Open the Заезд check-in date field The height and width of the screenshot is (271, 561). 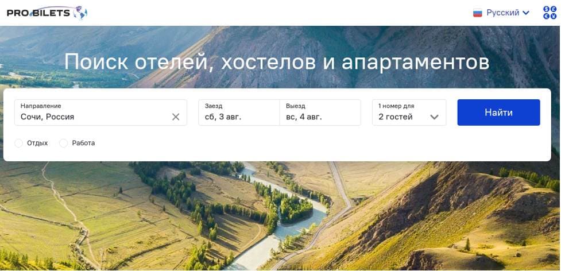coord(239,113)
